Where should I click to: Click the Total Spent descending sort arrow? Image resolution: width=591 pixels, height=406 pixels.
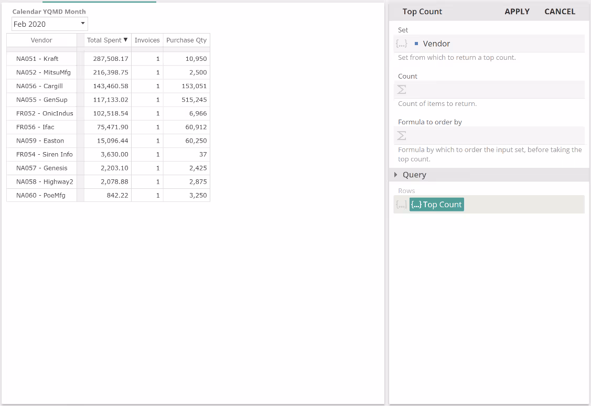(125, 40)
